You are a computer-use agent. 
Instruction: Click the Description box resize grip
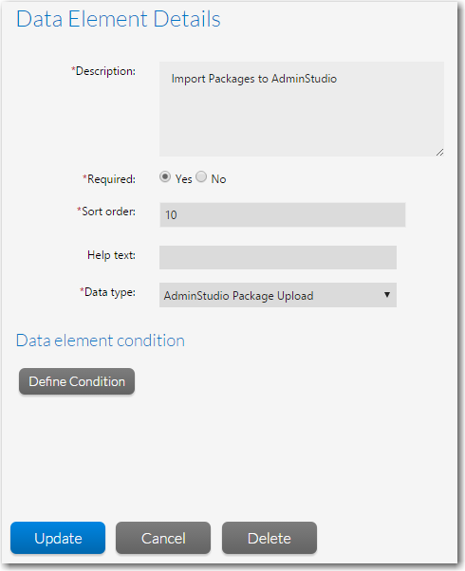point(440,152)
